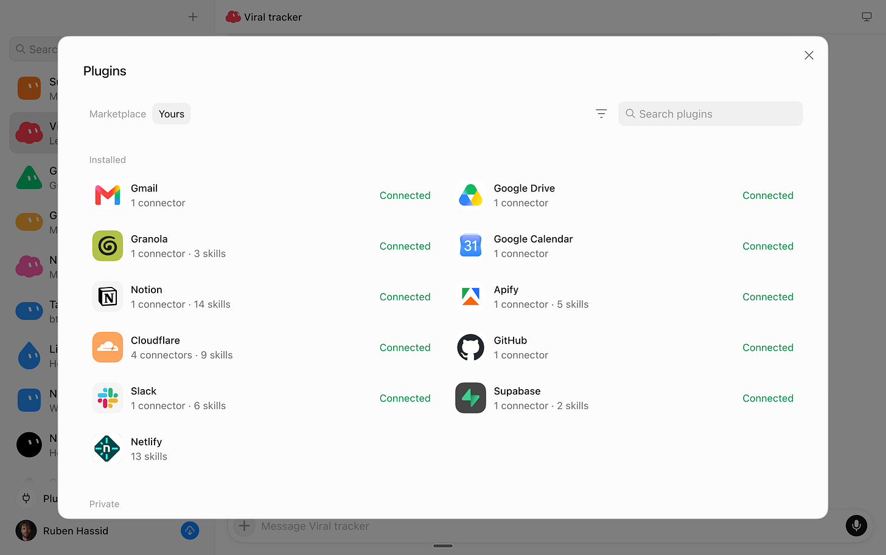Click Connected status for Apify

point(768,297)
